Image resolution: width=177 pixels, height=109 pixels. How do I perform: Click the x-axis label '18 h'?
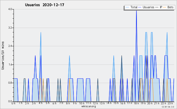pyautogui.click(x=136, y=103)
